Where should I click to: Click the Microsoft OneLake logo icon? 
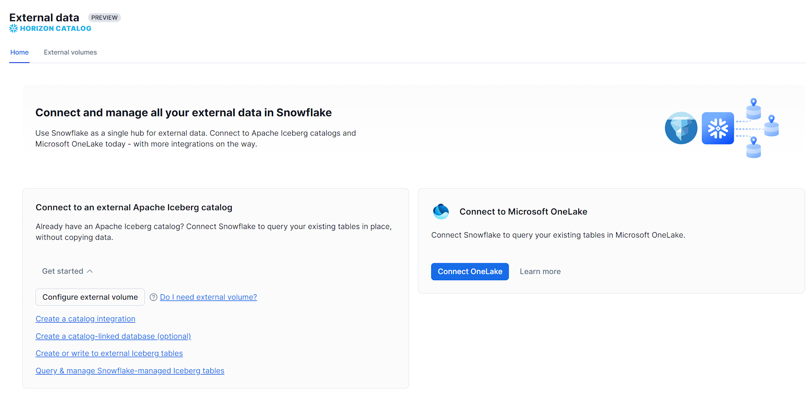click(441, 211)
